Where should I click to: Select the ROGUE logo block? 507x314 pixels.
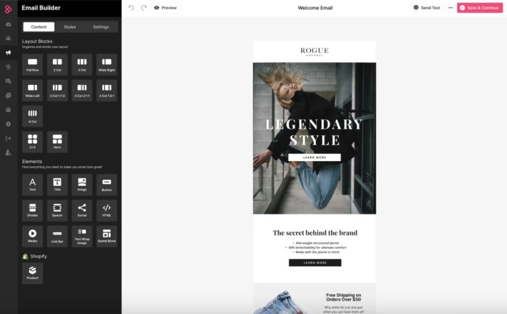coord(314,52)
